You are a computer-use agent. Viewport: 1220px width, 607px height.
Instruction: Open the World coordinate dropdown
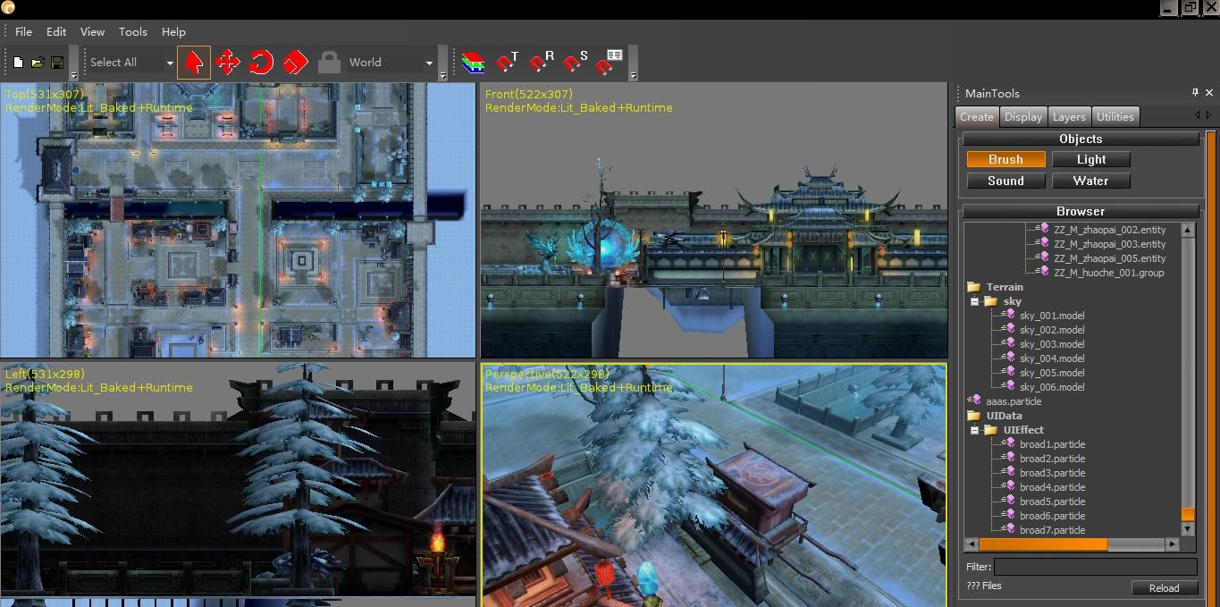429,63
